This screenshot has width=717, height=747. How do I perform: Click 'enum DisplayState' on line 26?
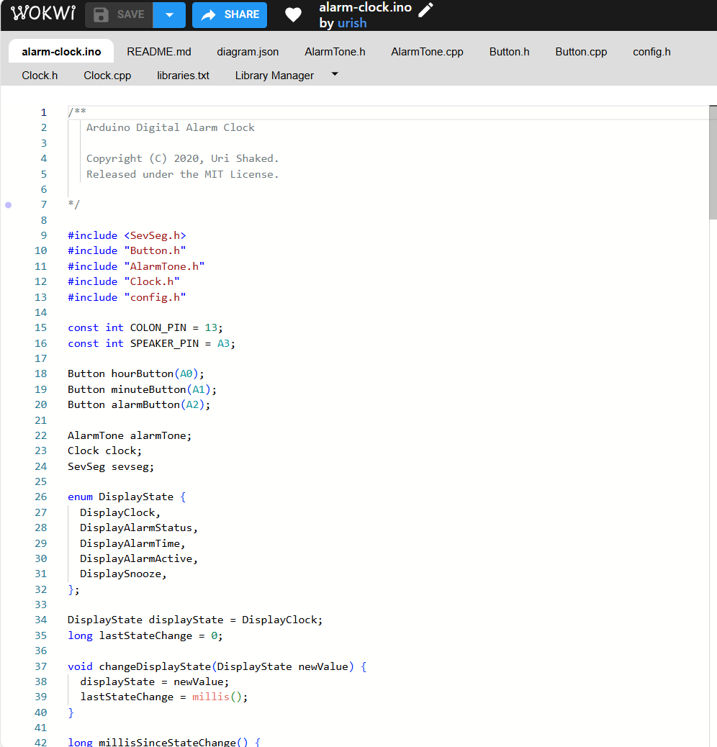point(120,497)
